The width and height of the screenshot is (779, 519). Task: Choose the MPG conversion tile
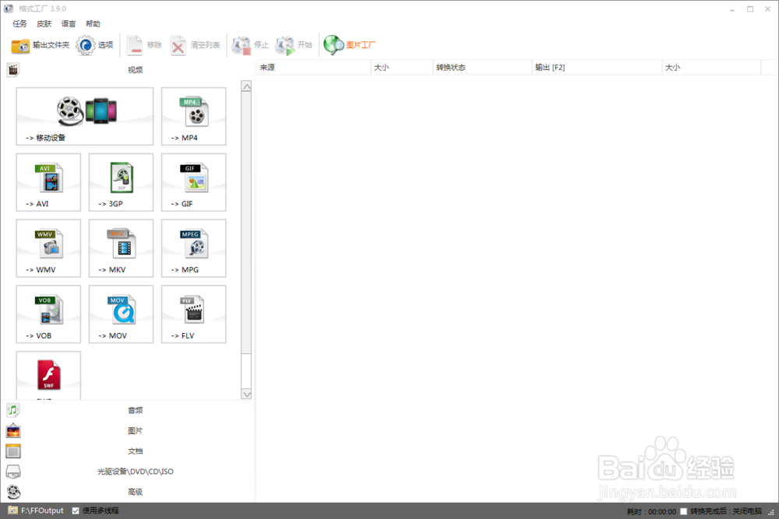tap(194, 248)
